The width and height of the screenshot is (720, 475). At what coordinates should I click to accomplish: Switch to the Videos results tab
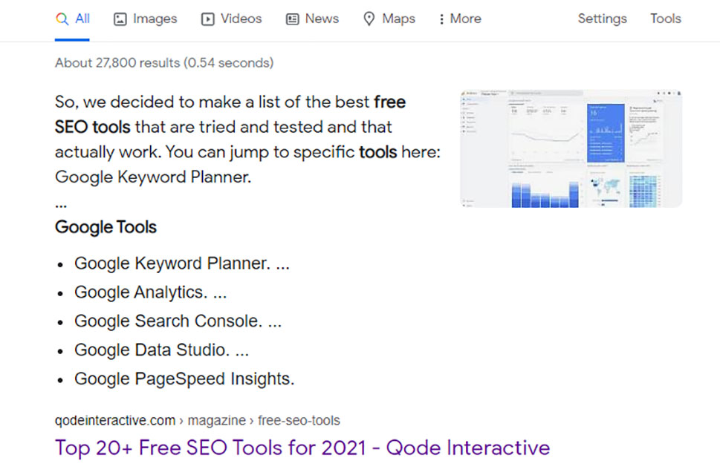coord(231,19)
